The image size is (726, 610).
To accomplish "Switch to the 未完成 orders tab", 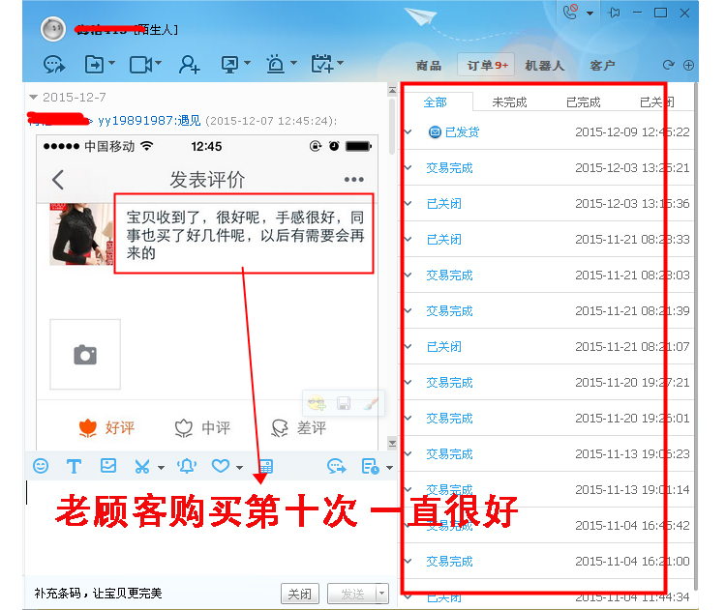I will coord(509,102).
